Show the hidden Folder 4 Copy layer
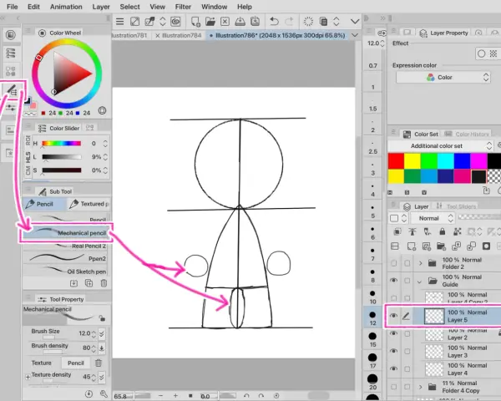The width and height of the screenshot is (501, 401). (393, 387)
